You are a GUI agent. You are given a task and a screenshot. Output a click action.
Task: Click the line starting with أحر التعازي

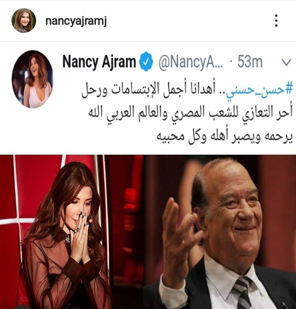[x=190, y=114]
